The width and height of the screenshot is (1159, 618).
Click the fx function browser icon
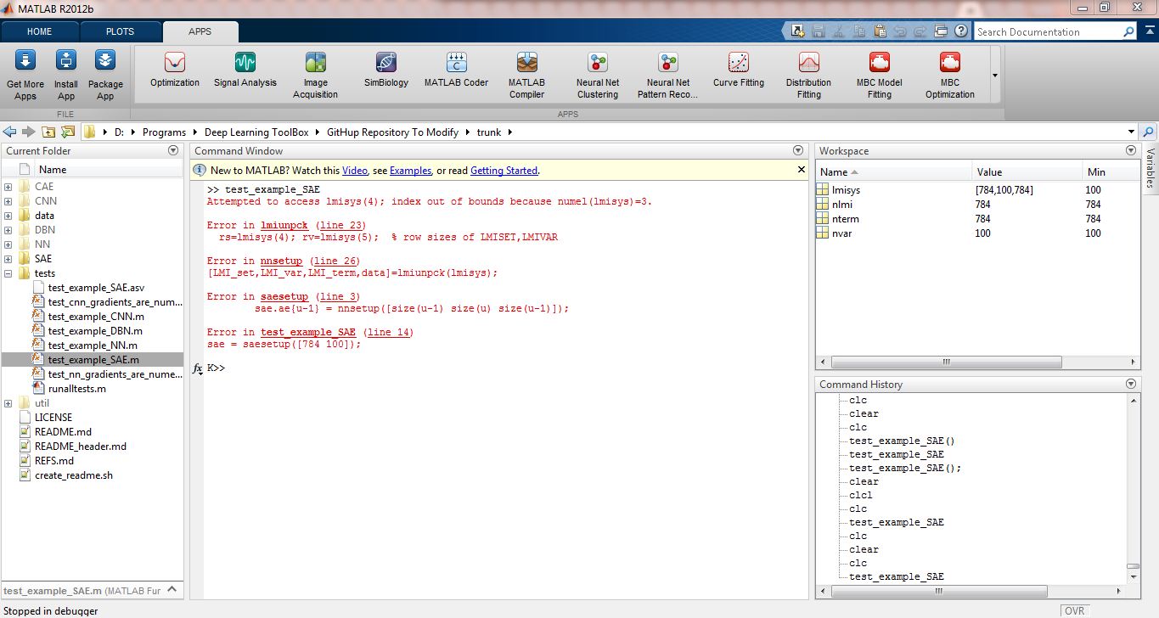pyautogui.click(x=196, y=368)
